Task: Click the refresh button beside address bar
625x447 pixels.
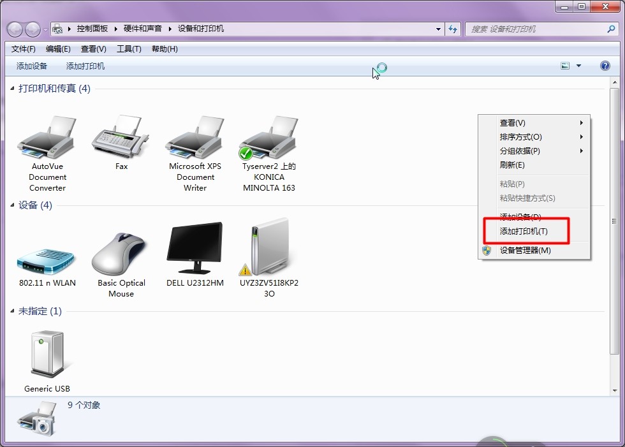Action: click(x=453, y=29)
